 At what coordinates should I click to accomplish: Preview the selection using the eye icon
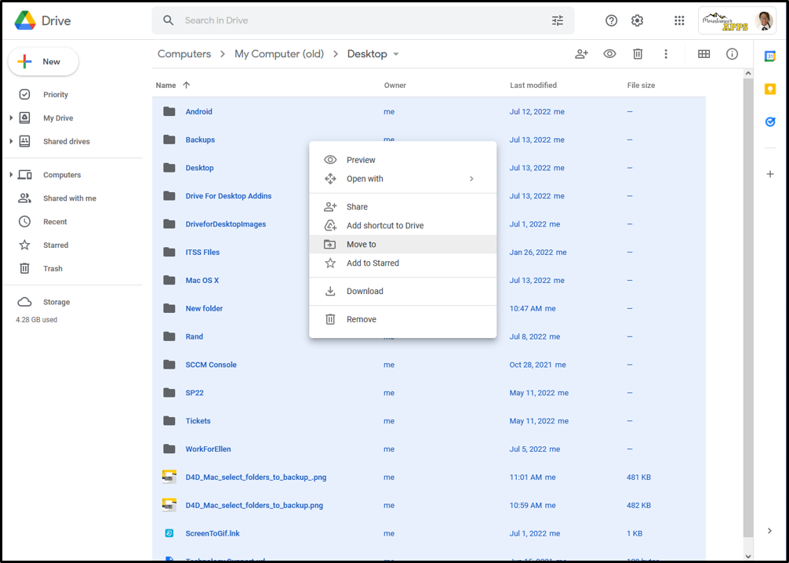(x=609, y=54)
